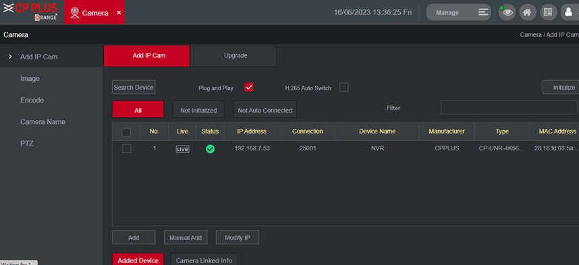579x265 pixels.
Task: Tick the checkbox for device row 1
Action: tap(126, 149)
